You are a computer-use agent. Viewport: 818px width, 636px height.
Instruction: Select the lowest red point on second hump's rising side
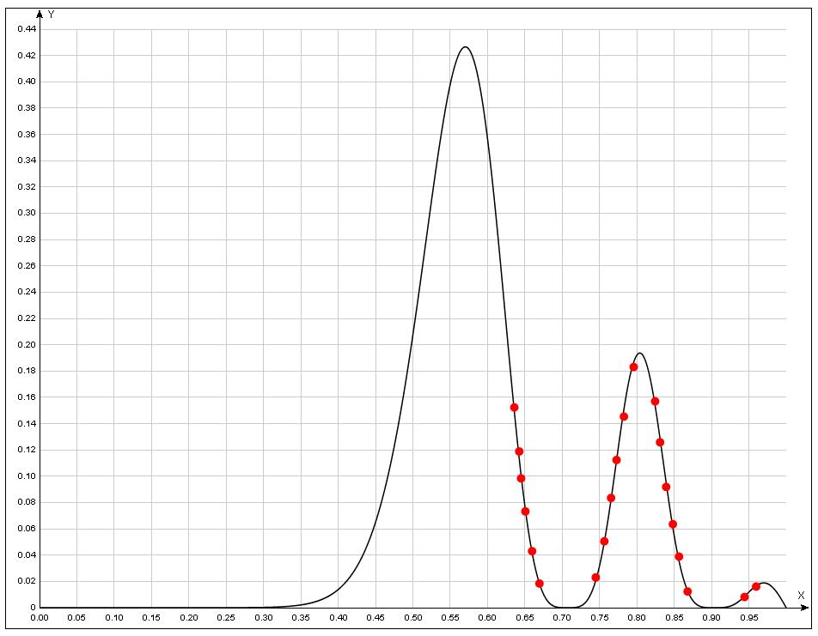pyautogui.click(x=595, y=578)
